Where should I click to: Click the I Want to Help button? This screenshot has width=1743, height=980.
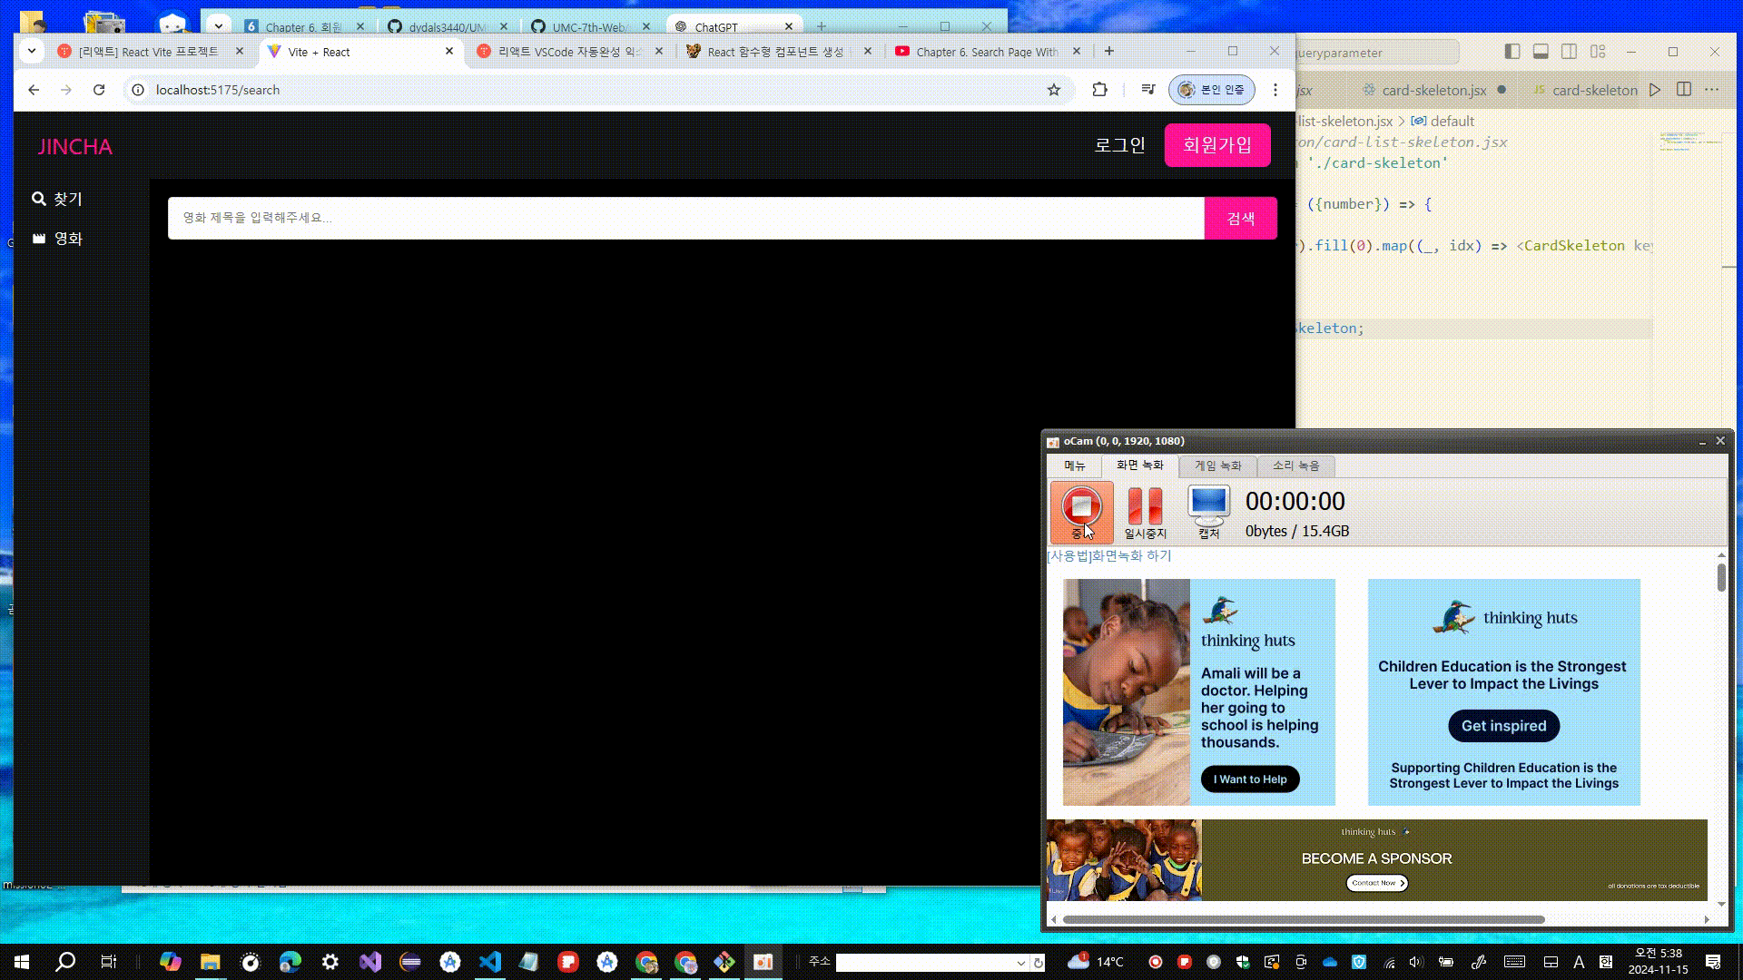[1250, 779]
